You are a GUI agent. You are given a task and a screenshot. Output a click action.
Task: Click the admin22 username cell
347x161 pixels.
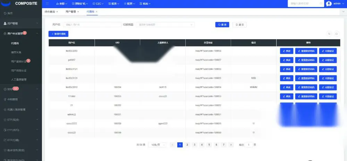(71, 115)
